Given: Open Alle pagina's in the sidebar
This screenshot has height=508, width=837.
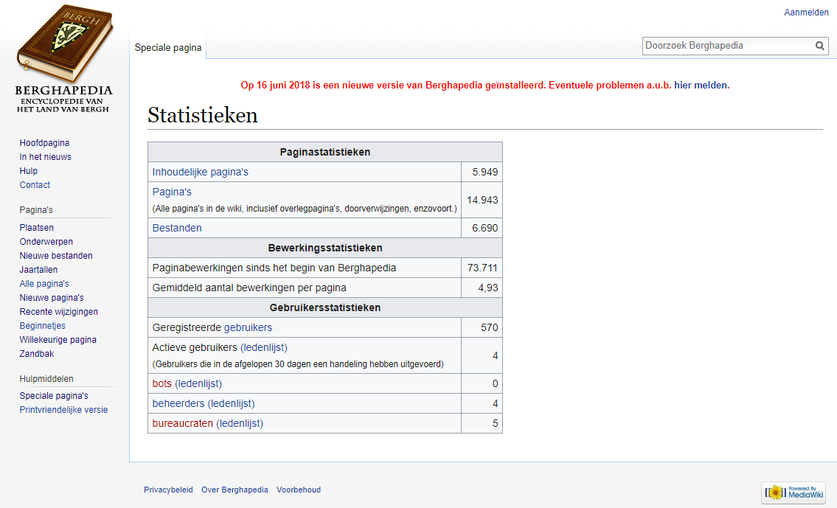Looking at the screenshot, I should pyautogui.click(x=44, y=283).
